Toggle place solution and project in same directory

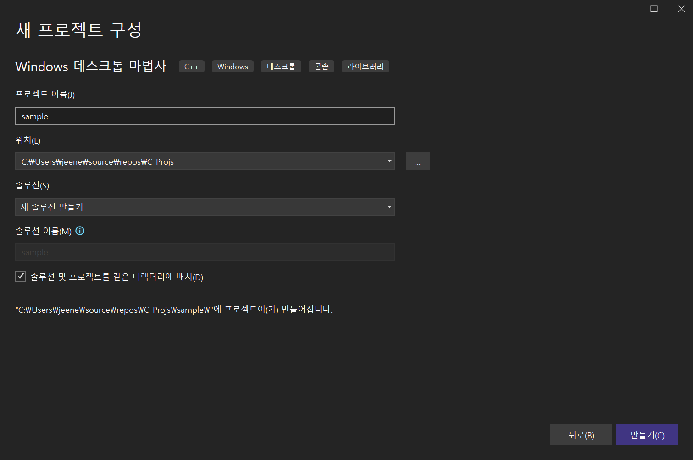[21, 276]
